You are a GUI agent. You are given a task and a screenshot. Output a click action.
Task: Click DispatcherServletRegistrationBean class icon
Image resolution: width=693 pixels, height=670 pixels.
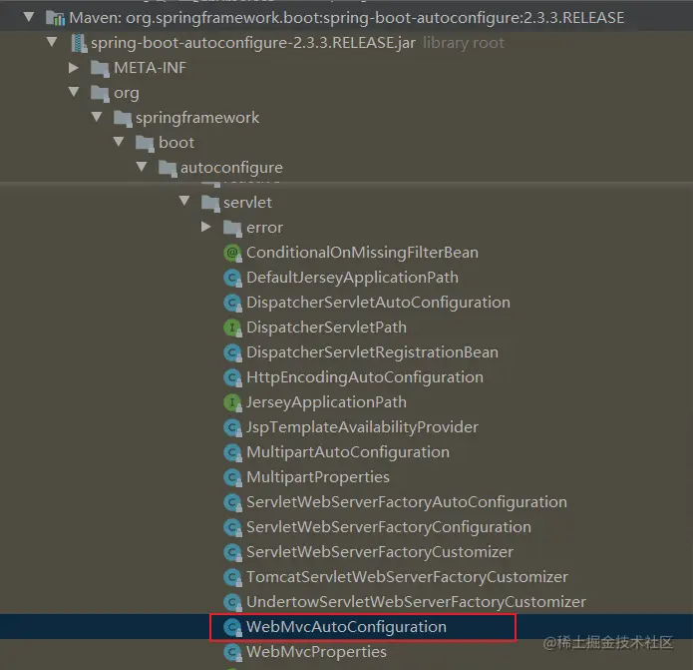(x=232, y=353)
